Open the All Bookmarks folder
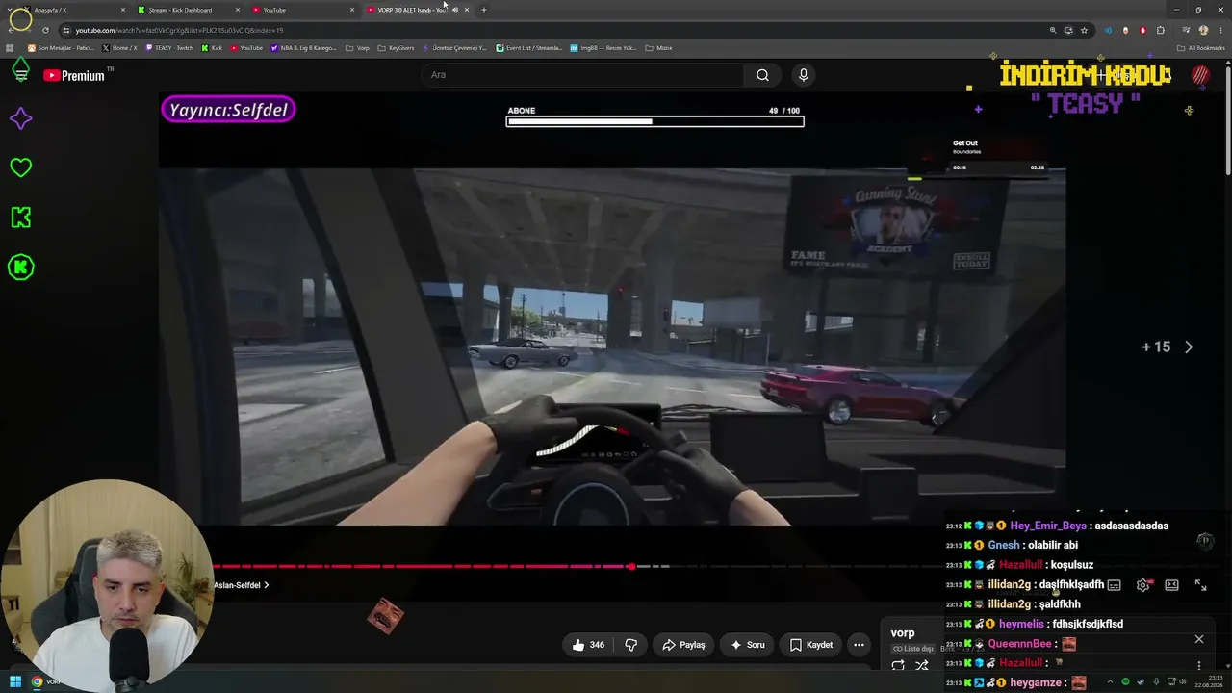1232x693 pixels. 1200,48
